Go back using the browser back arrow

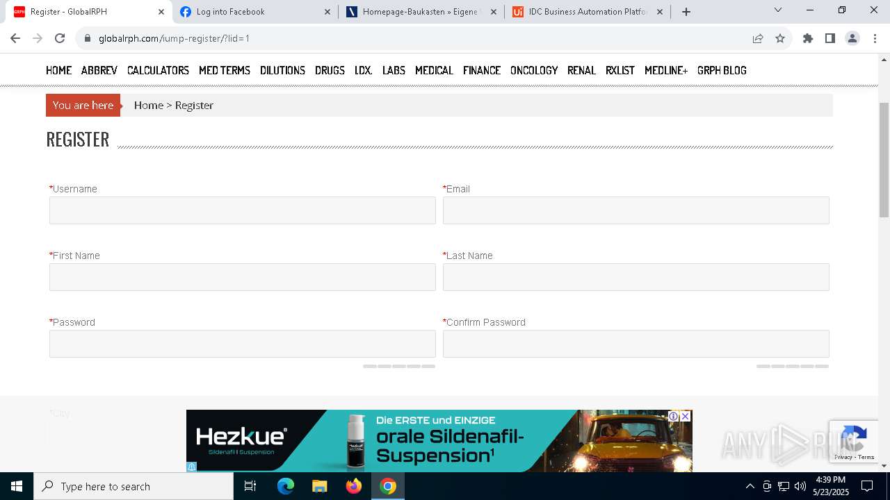(17, 38)
